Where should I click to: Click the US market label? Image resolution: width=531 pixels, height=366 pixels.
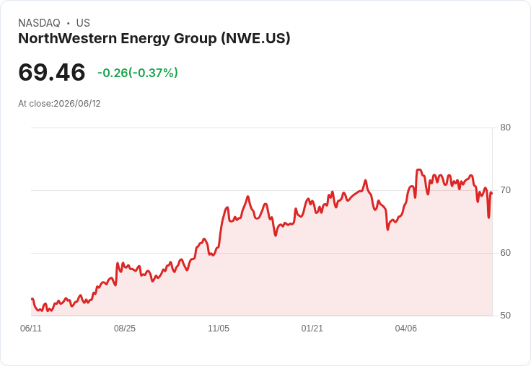[x=83, y=23]
